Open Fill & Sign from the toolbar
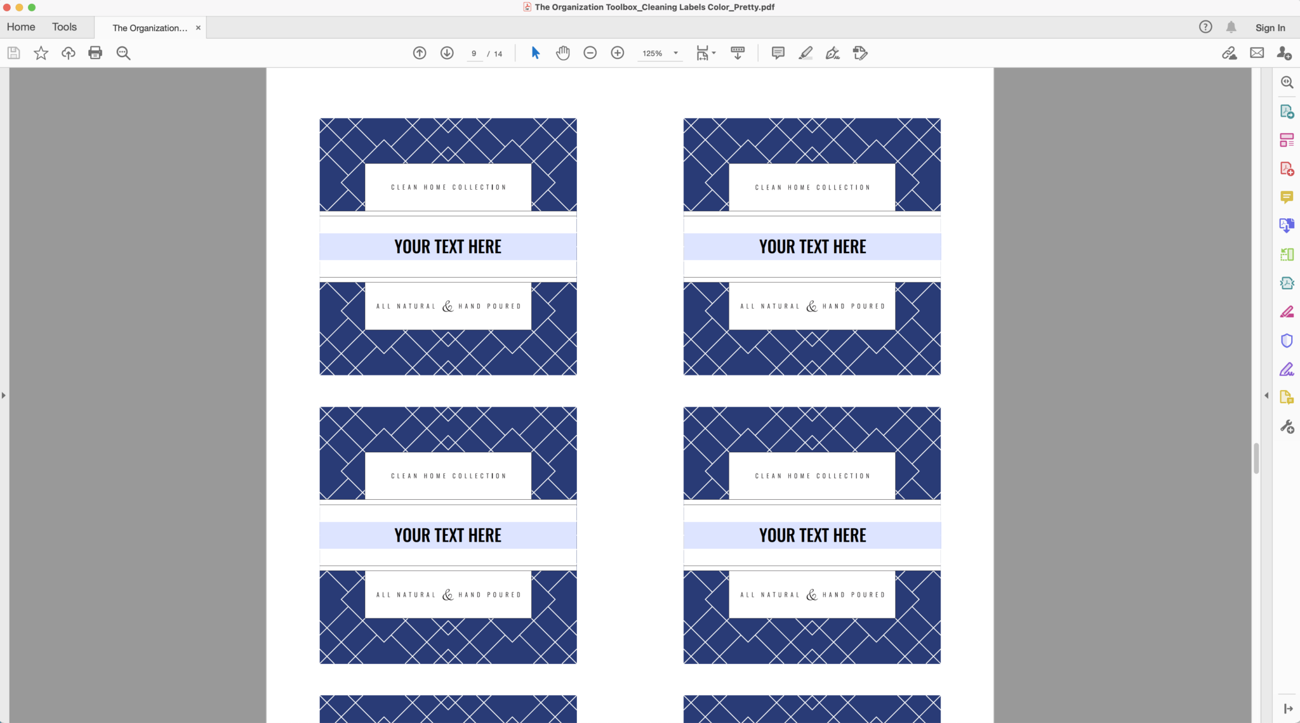This screenshot has width=1300, height=723. coord(833,53)
